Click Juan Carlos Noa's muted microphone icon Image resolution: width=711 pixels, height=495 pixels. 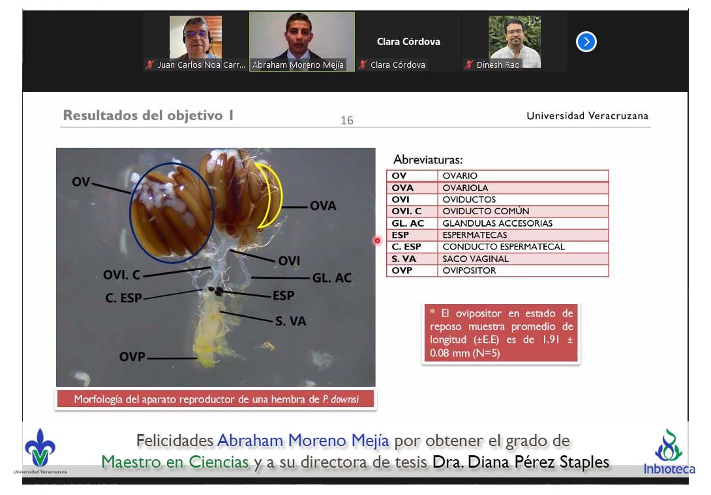pyautogui.click(x=151, y=65)
